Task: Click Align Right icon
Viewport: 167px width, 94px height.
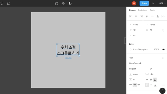Action: pyautogui.click(x=141, y=16)
